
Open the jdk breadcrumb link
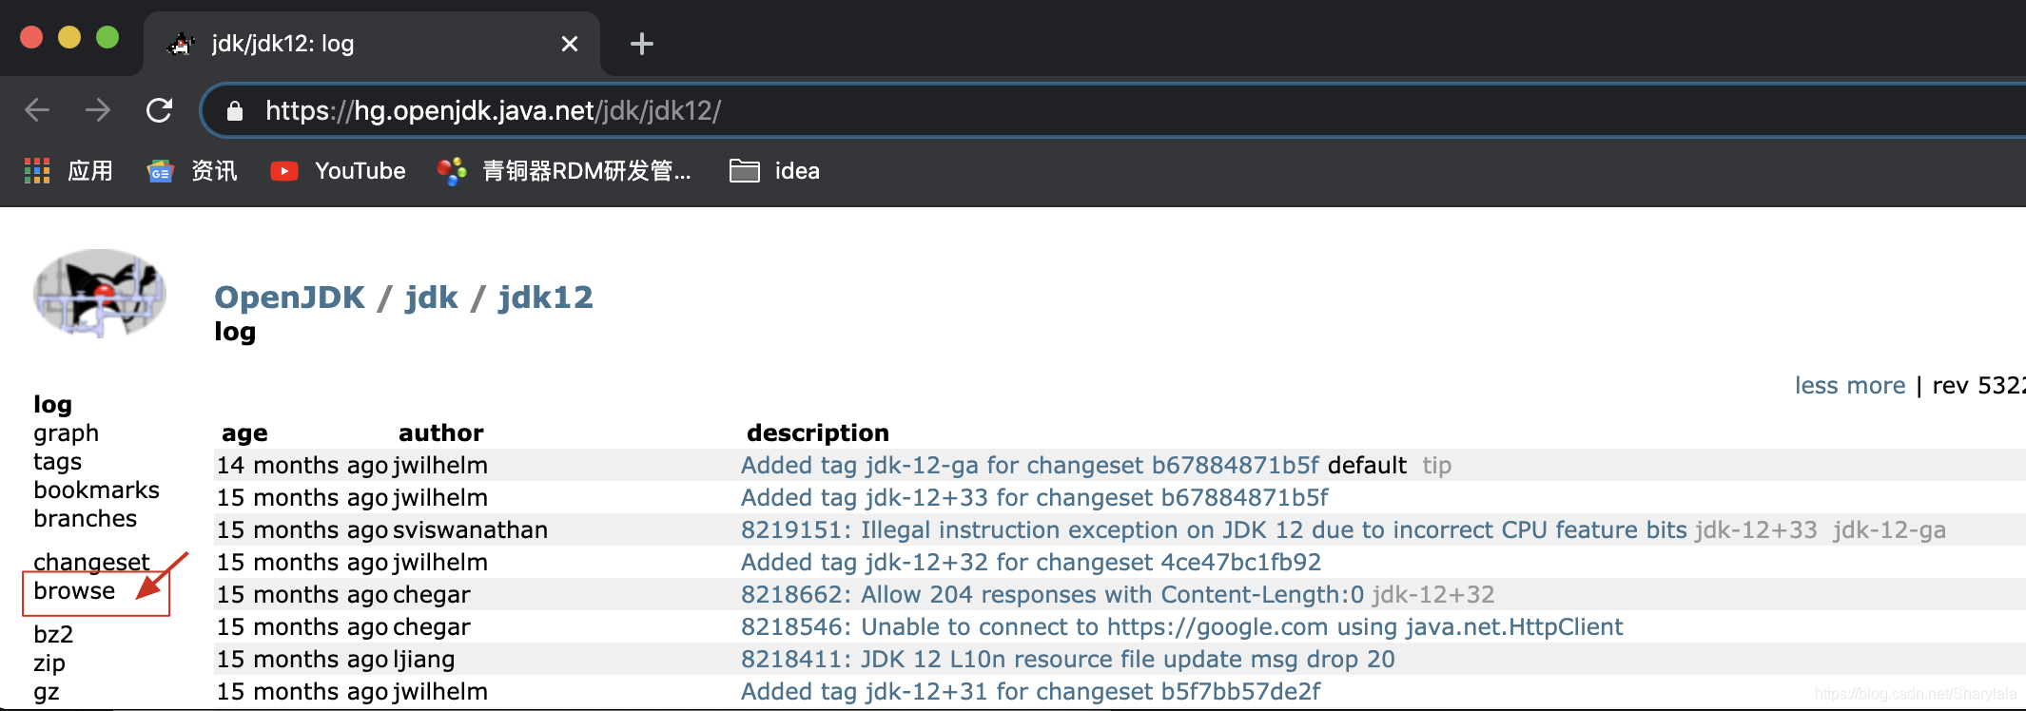point(432,298)
